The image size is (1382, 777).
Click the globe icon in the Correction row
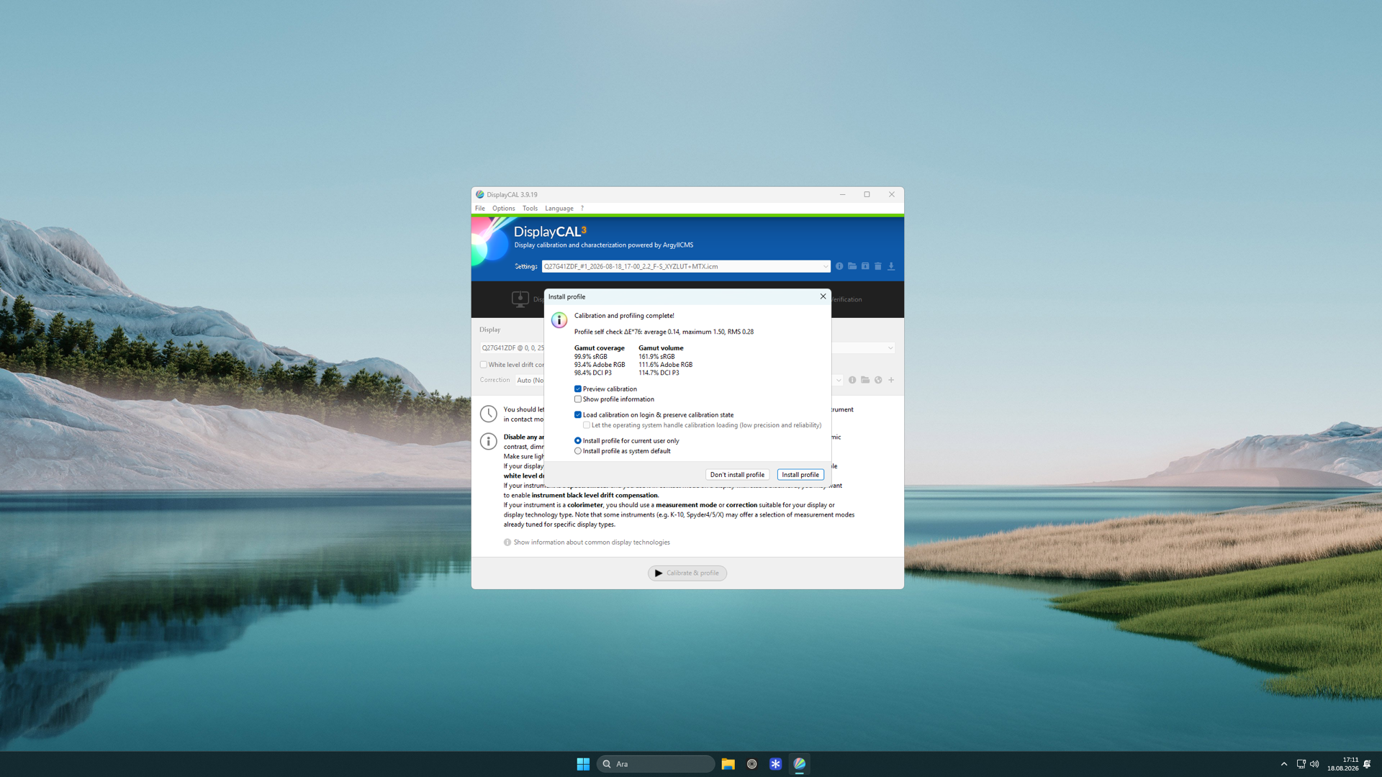click(x=878, y=380)
